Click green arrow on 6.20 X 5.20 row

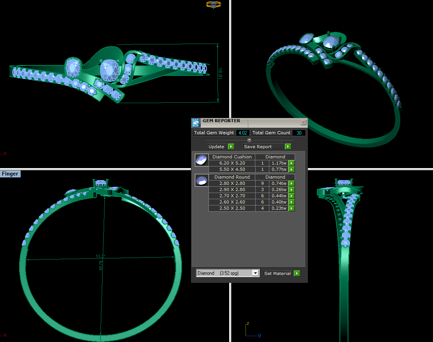pos(292,163)
